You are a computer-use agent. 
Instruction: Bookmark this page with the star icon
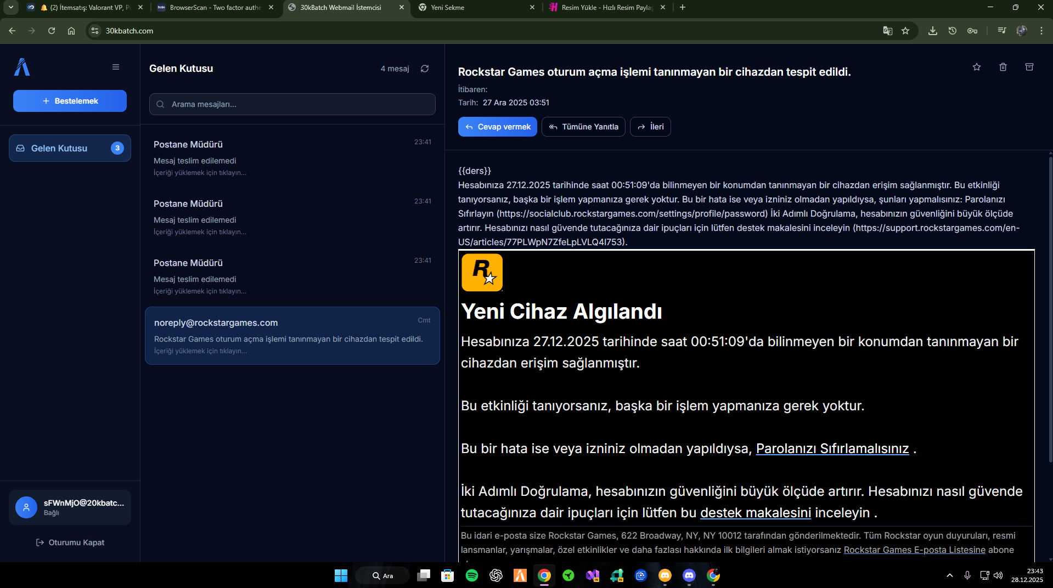click(905, 31)
